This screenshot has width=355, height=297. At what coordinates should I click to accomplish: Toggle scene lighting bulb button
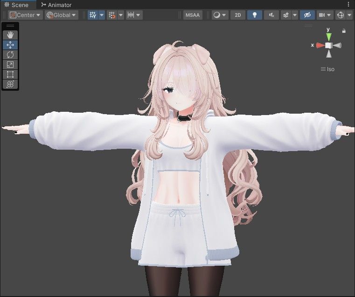255,15
